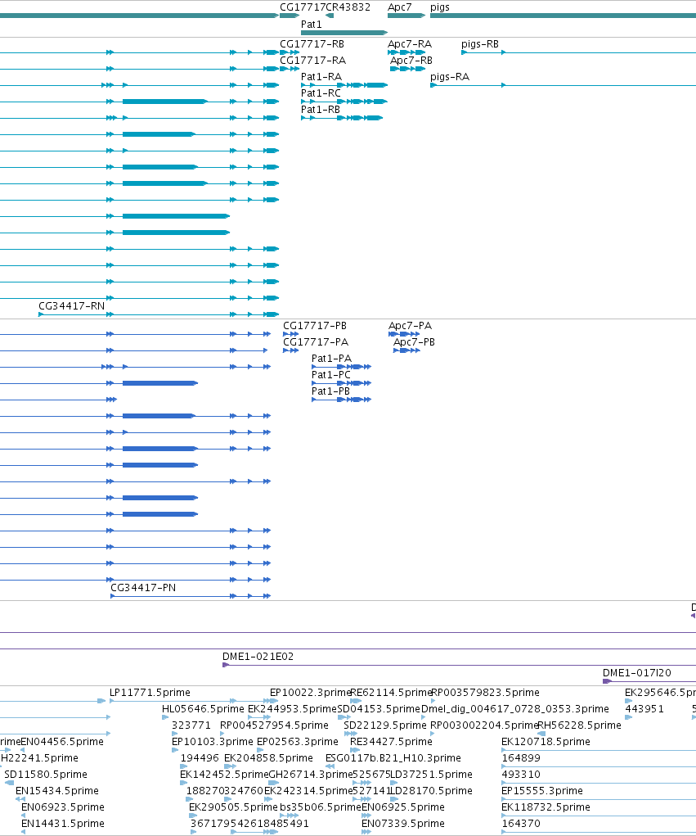Viewport: 696px width, 836px height.
Task: Click the HL05646.5prime EST label
Action: pos(203,709)
